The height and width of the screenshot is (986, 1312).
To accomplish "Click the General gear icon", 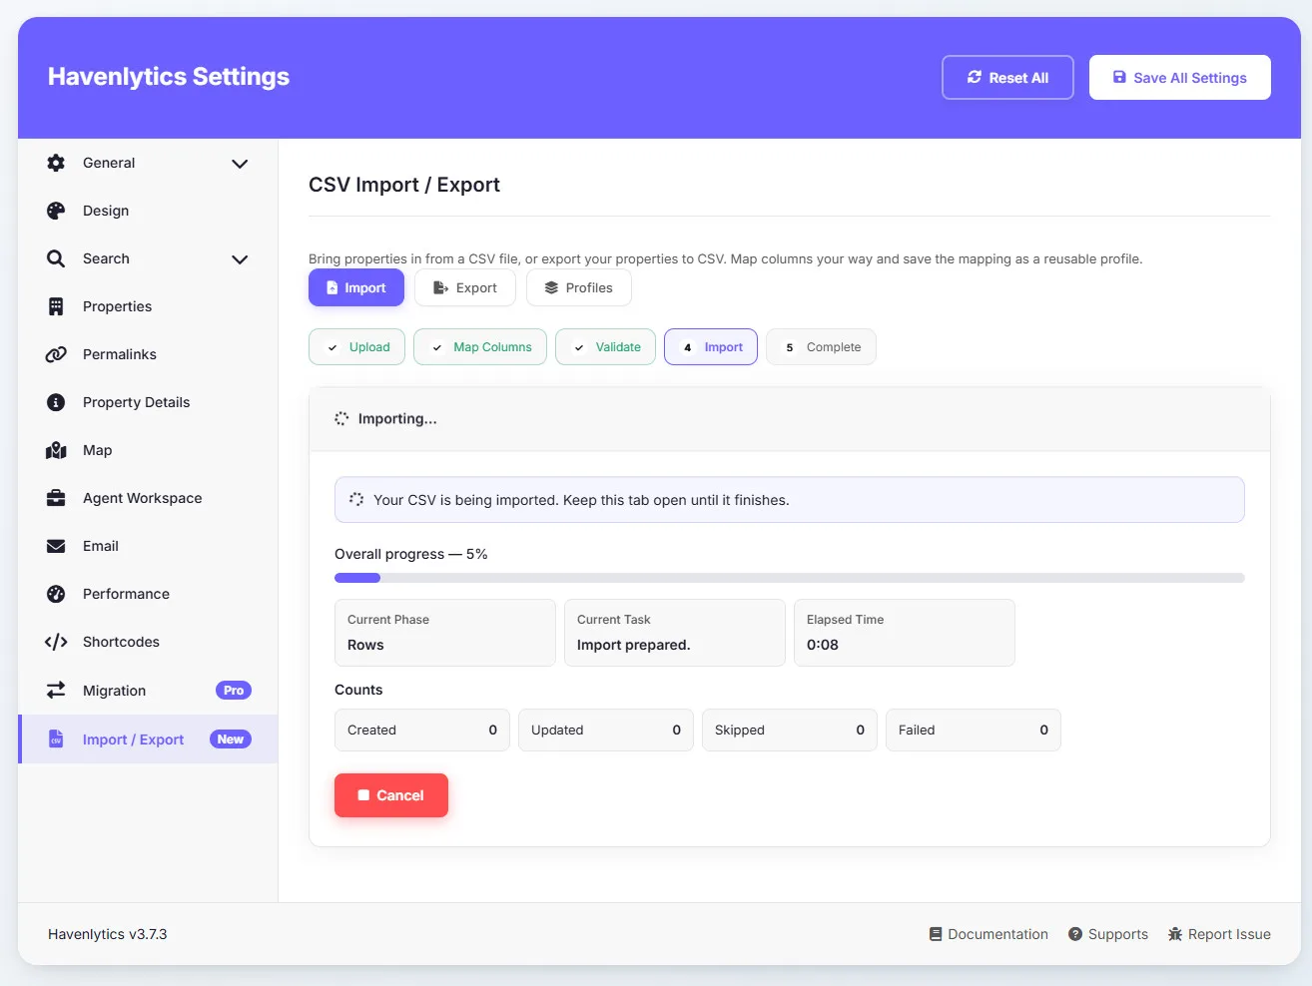I will click(56, 163).
